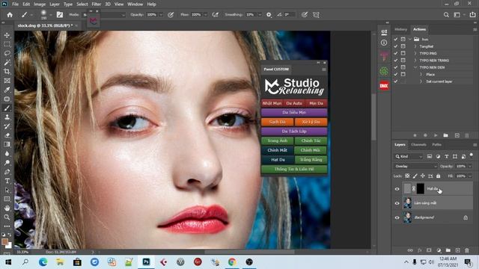Select the Brush tool in toolbar
The width and height of the screenshot is (479, 269).
[x=7, y=108]
